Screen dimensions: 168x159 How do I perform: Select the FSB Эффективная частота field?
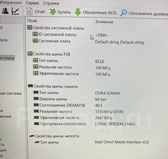tap(59, 74)
